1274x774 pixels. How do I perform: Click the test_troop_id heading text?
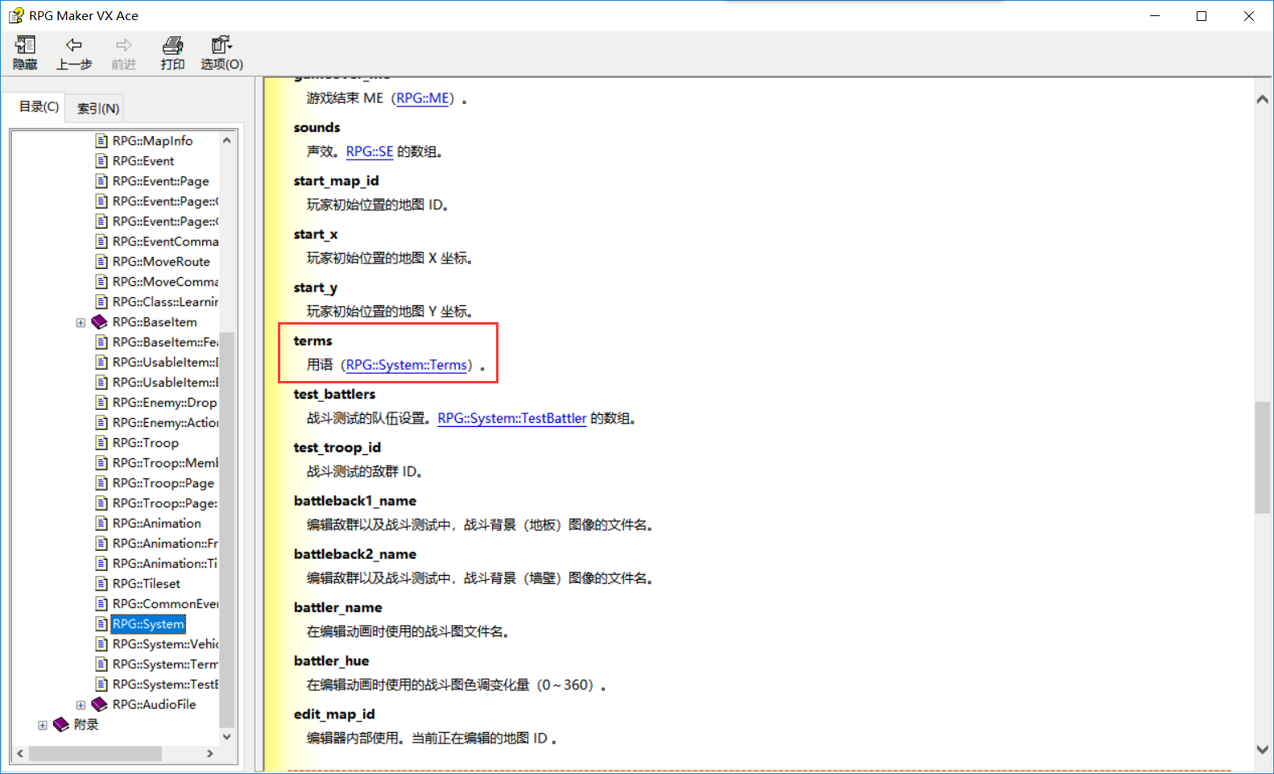(x=337, y=448)
